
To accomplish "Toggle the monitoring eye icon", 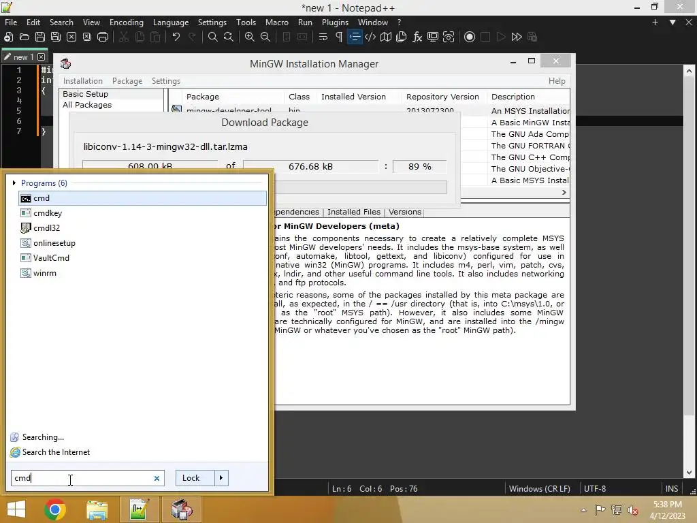I will pyautogui.click(x=449, y=37).
